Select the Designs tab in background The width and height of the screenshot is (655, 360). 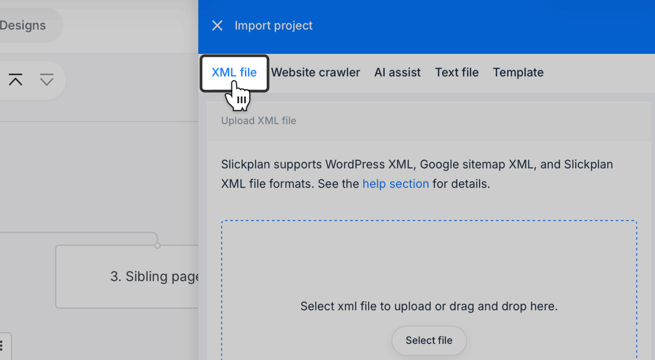click(23, 25)
